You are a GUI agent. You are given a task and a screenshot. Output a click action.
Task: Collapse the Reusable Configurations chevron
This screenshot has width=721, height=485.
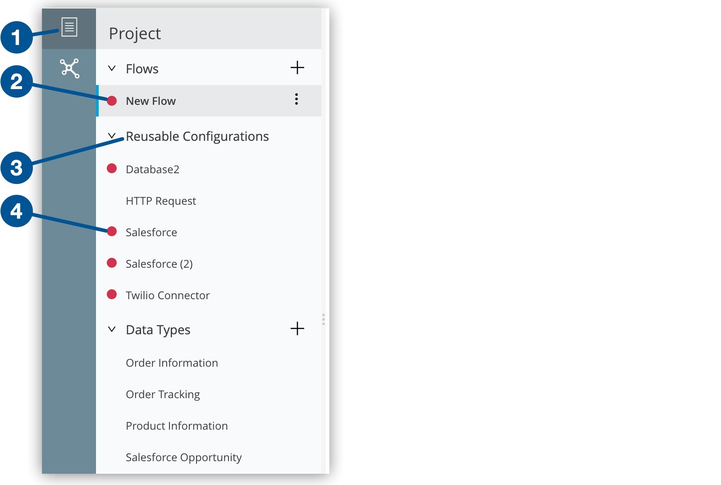(x=112, y=135)
